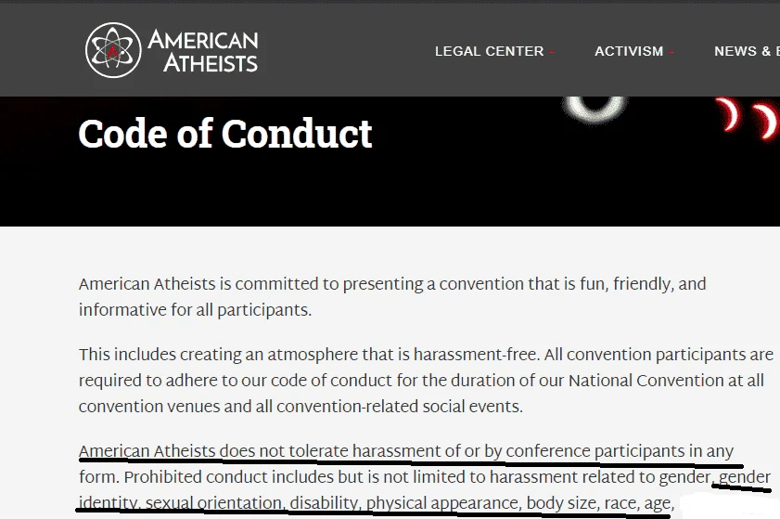
Task: Expand the red indicator beside Legal Center
Action: tap(552, 52)
